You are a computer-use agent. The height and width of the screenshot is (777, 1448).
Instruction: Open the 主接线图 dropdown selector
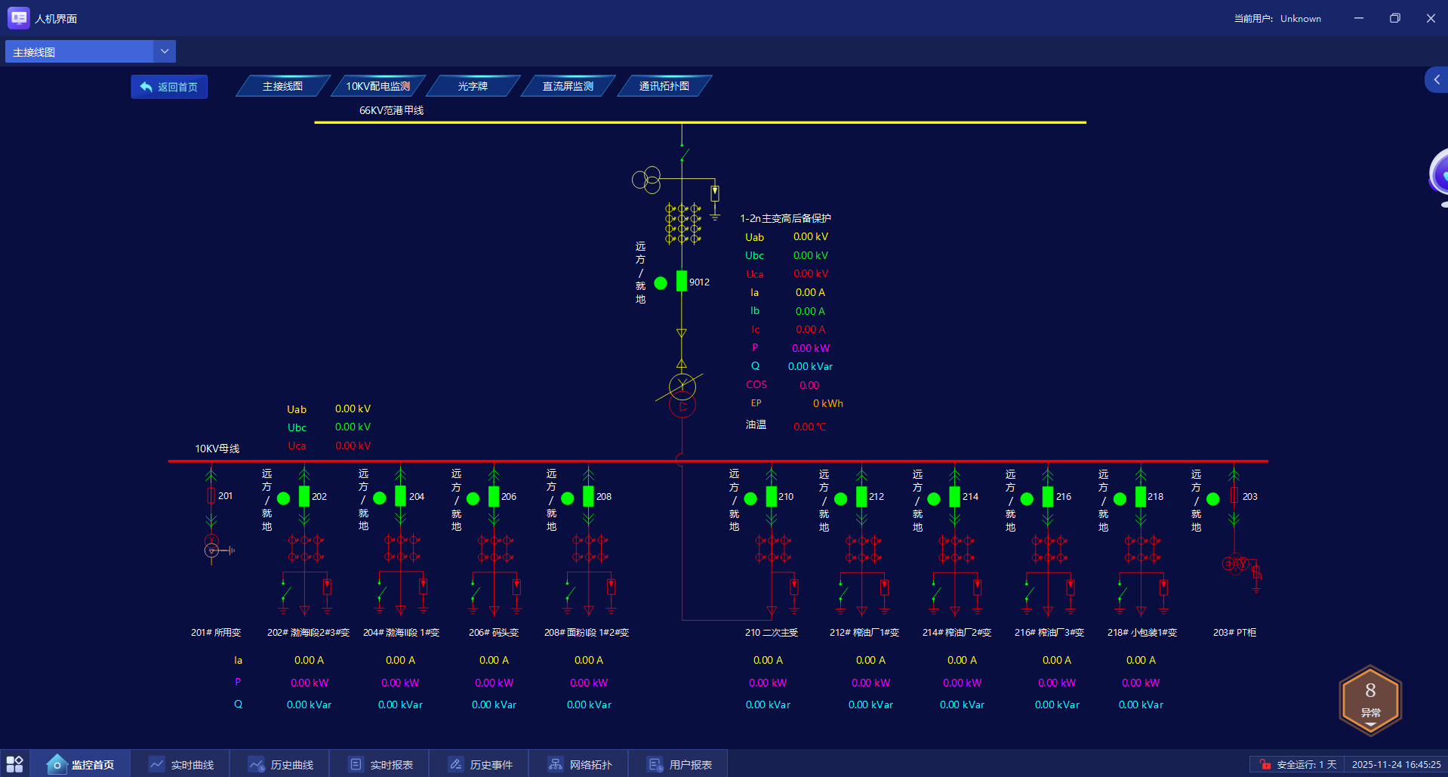point(91,51)
